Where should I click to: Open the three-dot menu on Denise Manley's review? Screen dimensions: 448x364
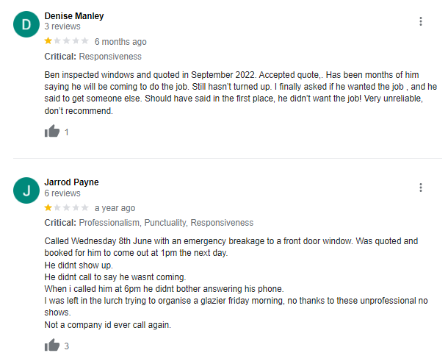tap(421, 21)
